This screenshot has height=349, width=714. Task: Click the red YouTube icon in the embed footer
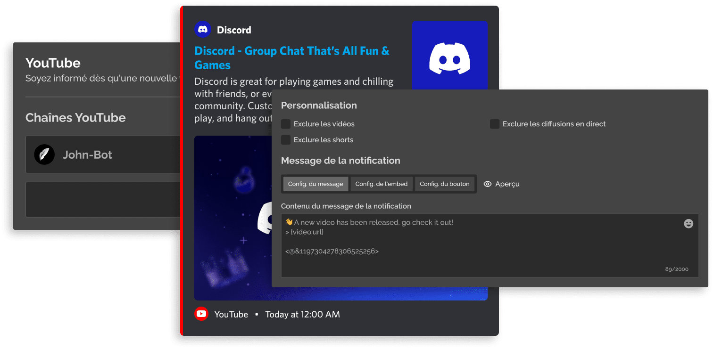pyautogui.click(x=201, y=314)
